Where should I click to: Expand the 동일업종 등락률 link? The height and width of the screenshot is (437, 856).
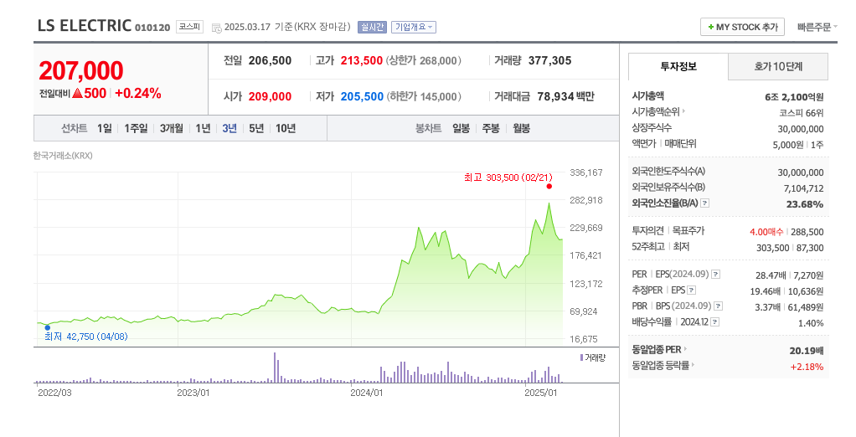[663, 366]
